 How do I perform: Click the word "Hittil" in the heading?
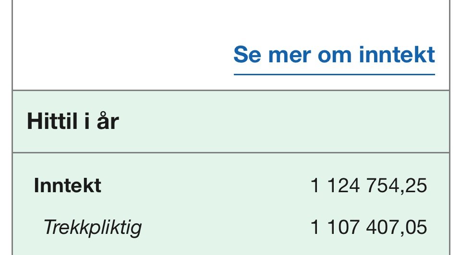tap(49, 121)
